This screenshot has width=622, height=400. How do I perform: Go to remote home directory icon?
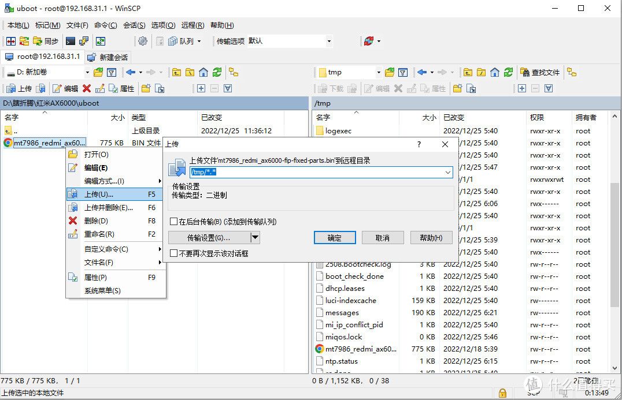[x=495, y=72]
